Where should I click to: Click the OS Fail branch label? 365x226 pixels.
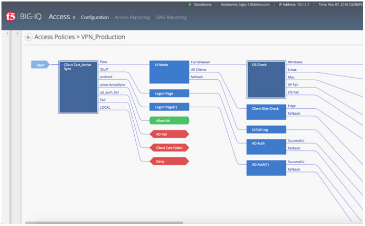point(293,92)
